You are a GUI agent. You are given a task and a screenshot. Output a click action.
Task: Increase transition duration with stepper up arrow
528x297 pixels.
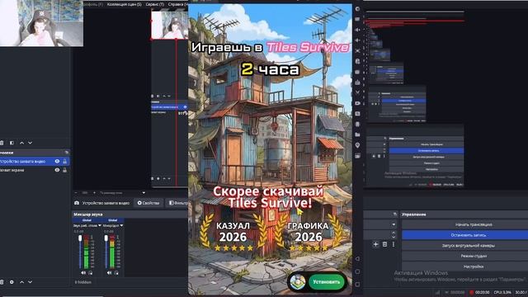pos(394,233)
